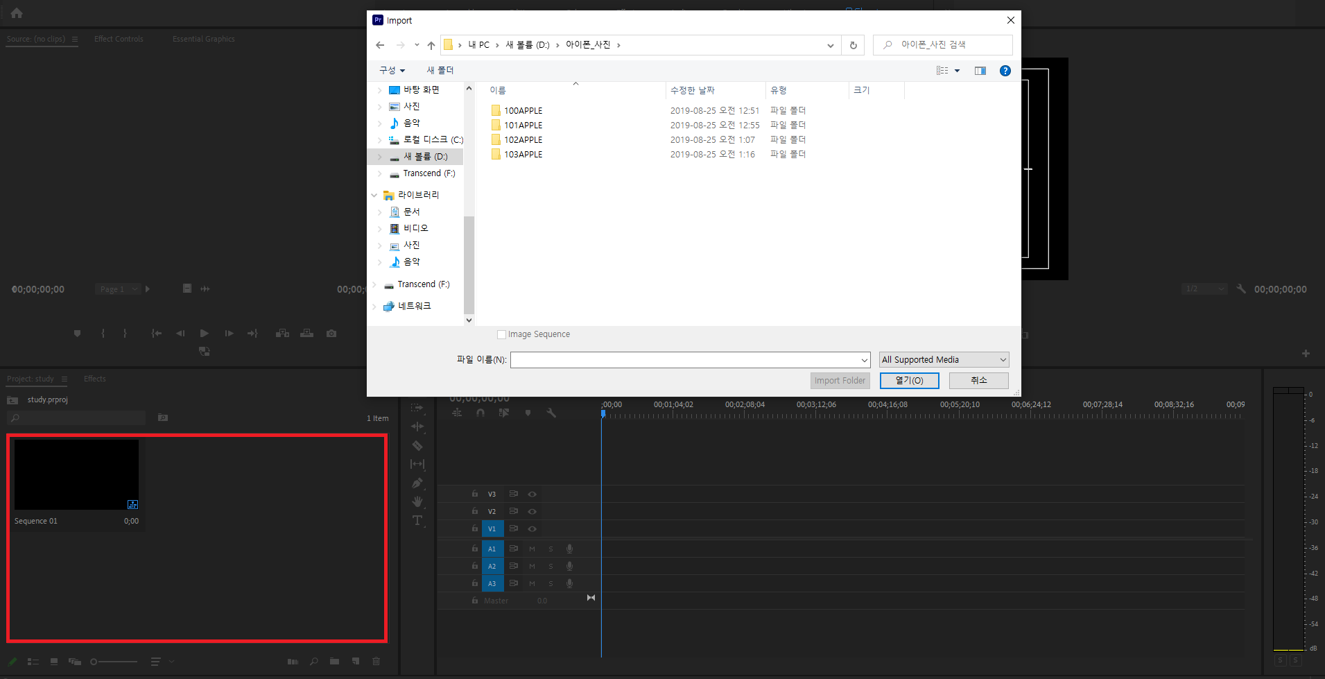Step back one frame in Source monitor
1325x679 pixels.
point(180,334)
